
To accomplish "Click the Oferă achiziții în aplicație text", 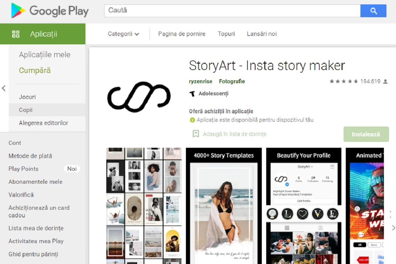I will point(221,111).
